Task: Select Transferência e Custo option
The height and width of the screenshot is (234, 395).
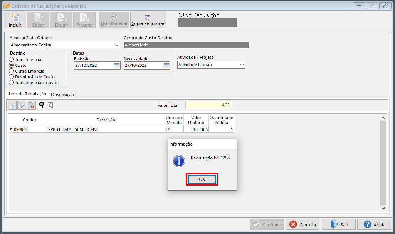Action: 33,83
